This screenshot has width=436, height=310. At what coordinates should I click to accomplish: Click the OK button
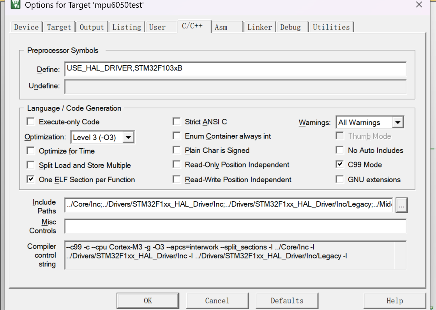click(148, 301)
